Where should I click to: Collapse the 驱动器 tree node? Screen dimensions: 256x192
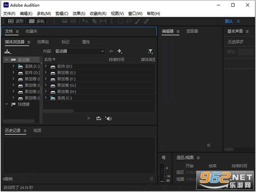tap(6, 60)
